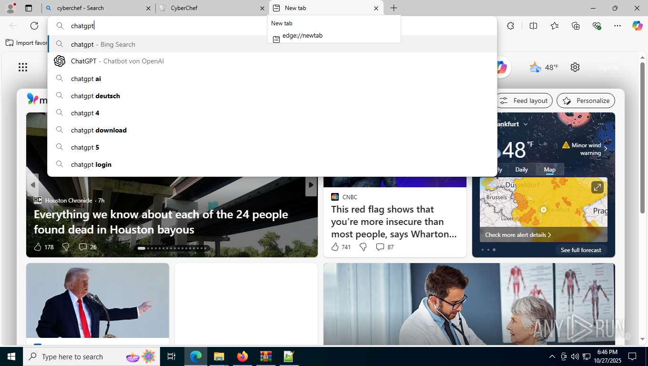
Task: Open weather card more options ellipsis
Action: (x=600, y=124)
